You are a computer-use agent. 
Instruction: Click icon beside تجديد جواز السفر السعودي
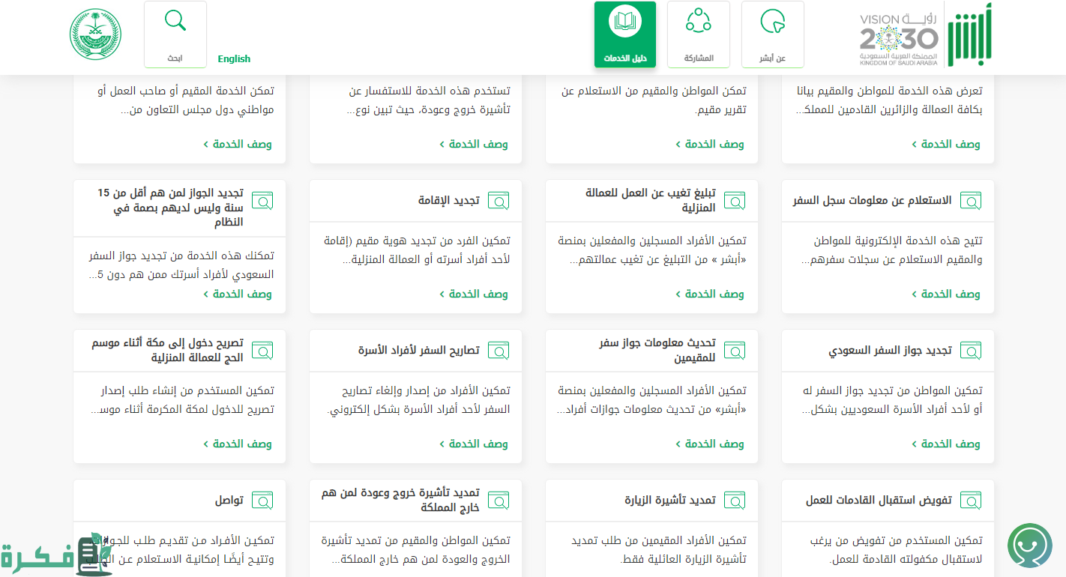(x=971, y=351)
